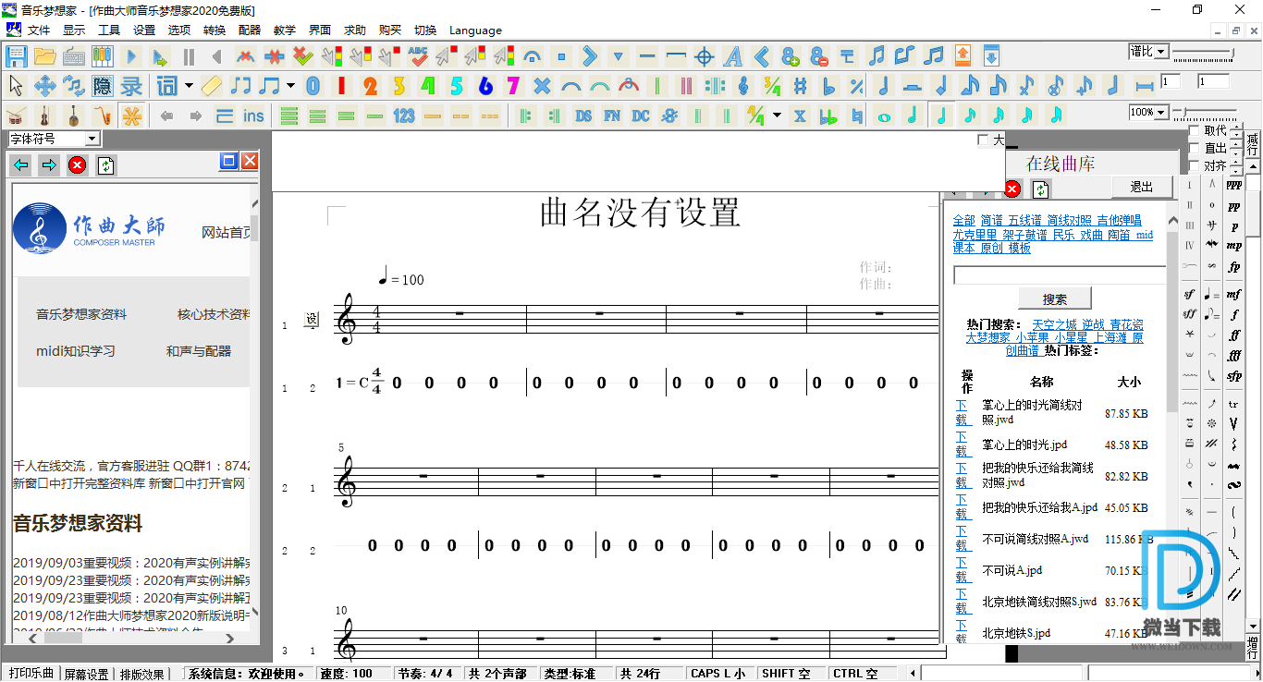
Task: Click the 退出 button
Action: (1142, 187)
